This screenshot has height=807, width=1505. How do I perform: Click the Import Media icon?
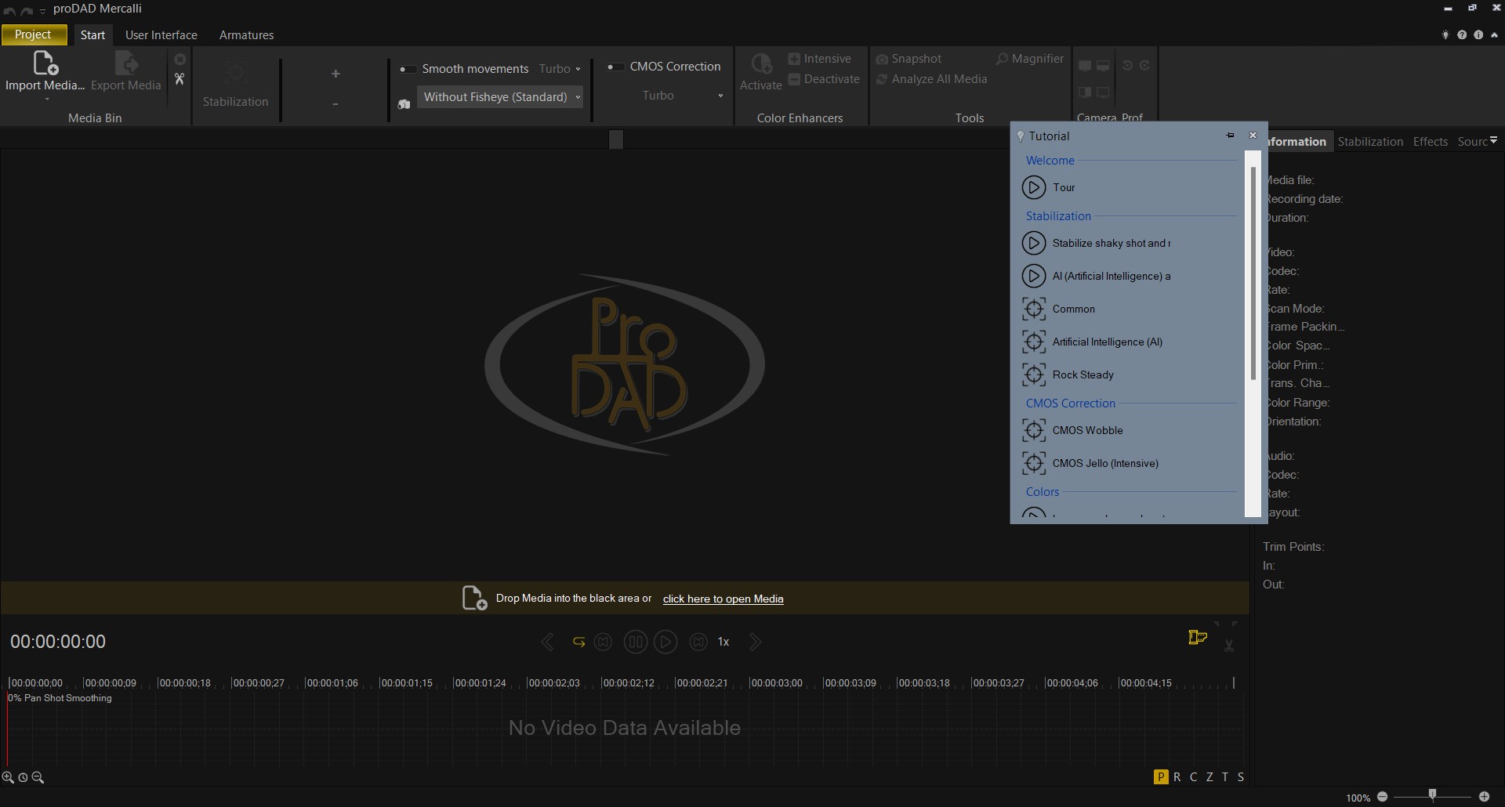click(x=45, y=63)
